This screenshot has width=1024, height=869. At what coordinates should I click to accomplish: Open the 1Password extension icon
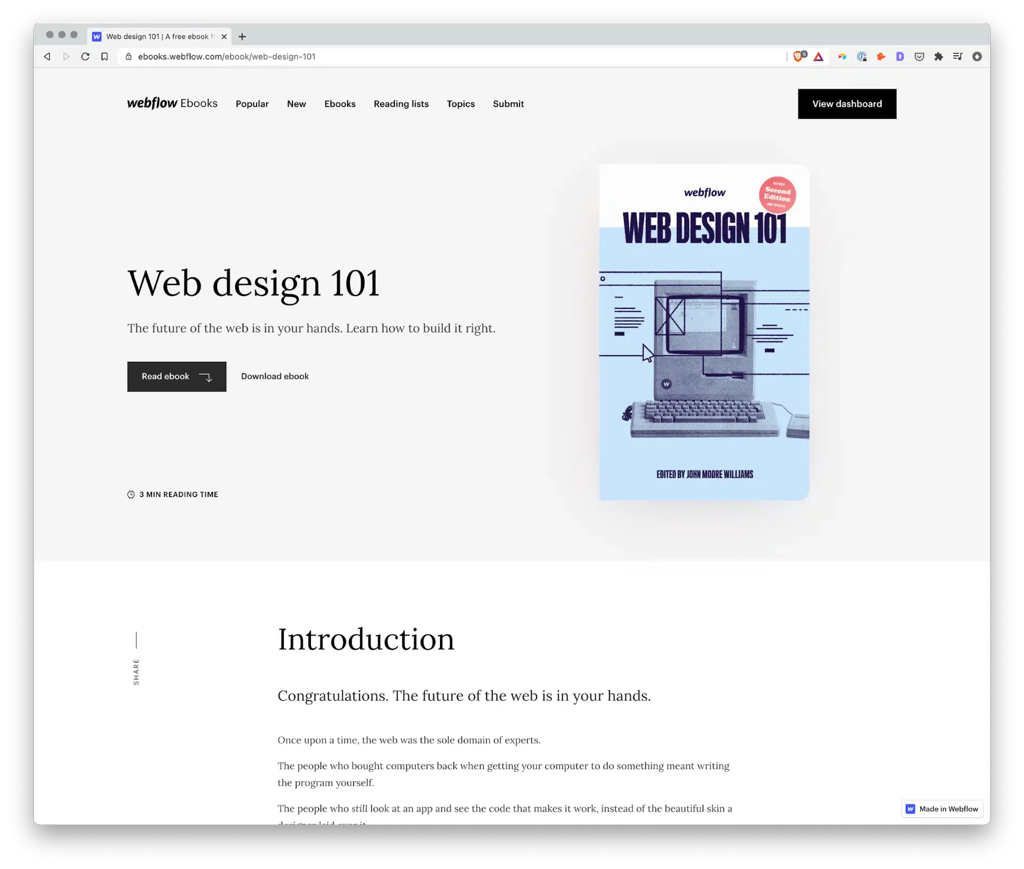(861, 57)
